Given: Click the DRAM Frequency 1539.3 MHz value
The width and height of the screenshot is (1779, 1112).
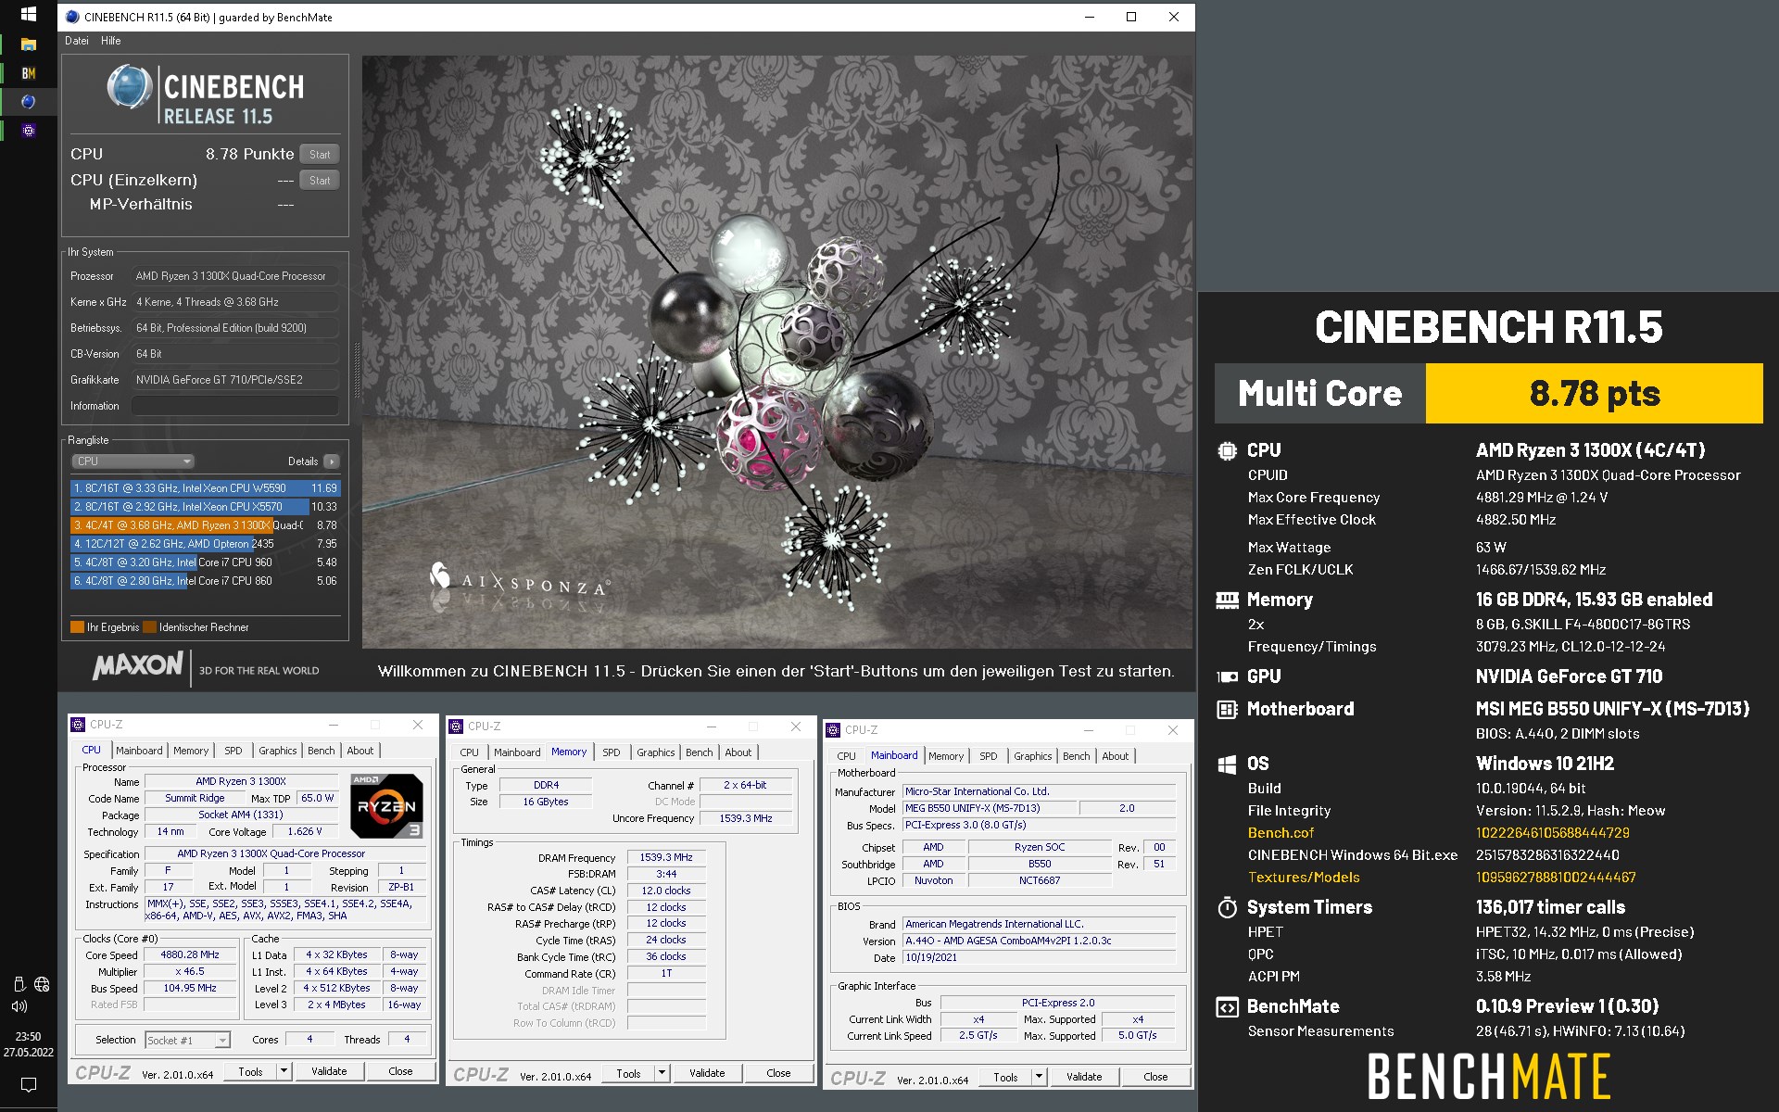Looking at the screenshot, I should [x=666, y=857].
